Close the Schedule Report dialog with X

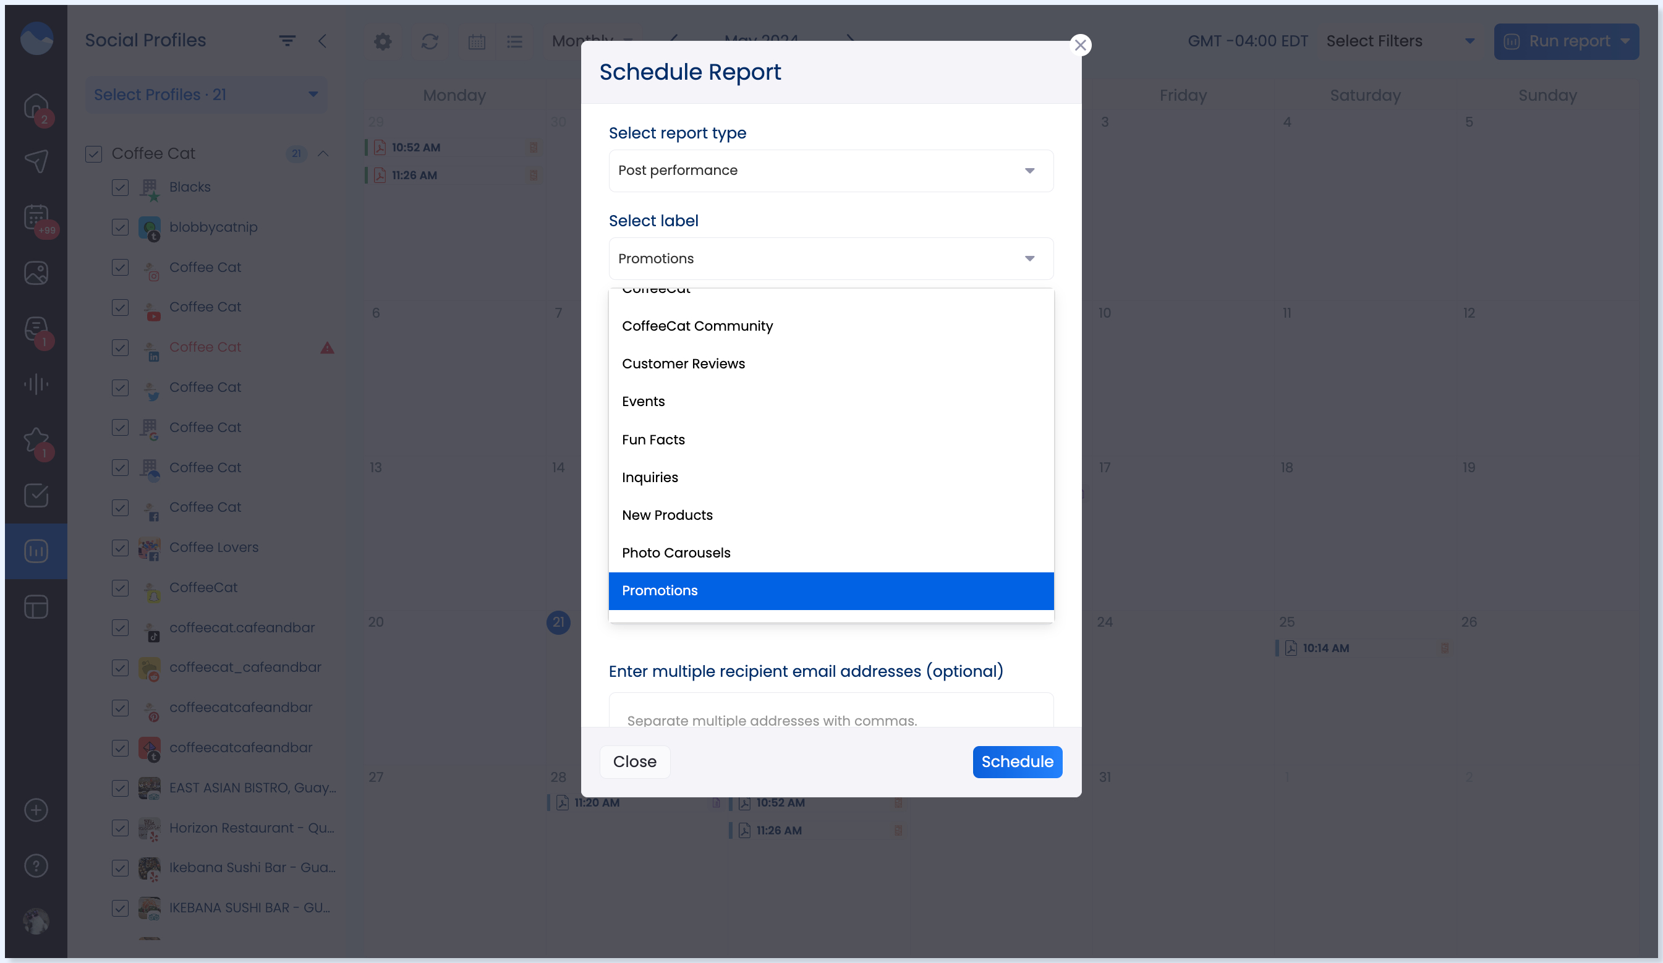tap(1079, 45)
